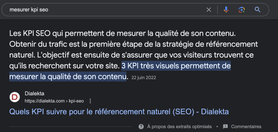The width and height of the screenshot is (278, 132).
Task: Open "À propos des extraits optimisés"
Action: pos(179,127)
